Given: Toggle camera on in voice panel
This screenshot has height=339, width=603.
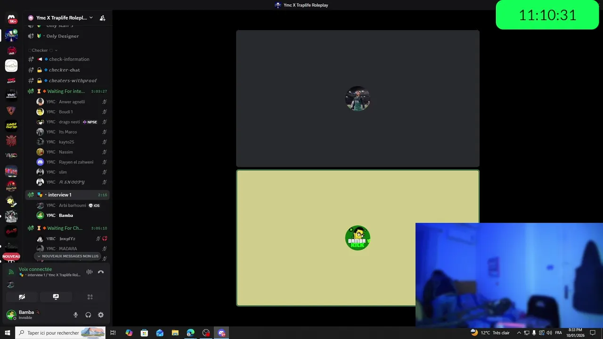Looking at the screenshot, I should pyautogui.click(x=22, y=297).
